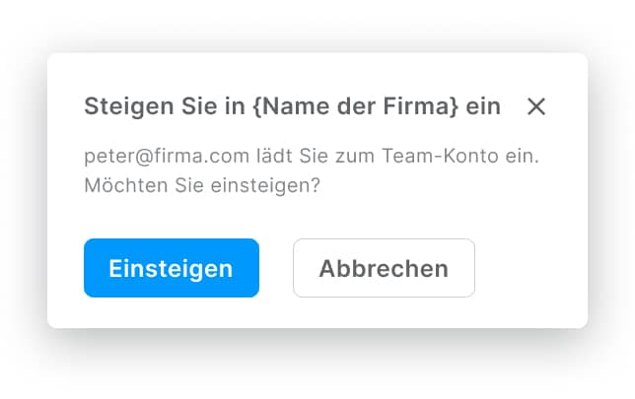This screenshot has width=635, height=399.
Task: Click the word 'Möchten' in the body text
Action: point(120,185)
